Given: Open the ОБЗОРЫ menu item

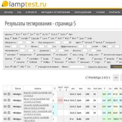Looking at the screenshot, I should 9,12.
